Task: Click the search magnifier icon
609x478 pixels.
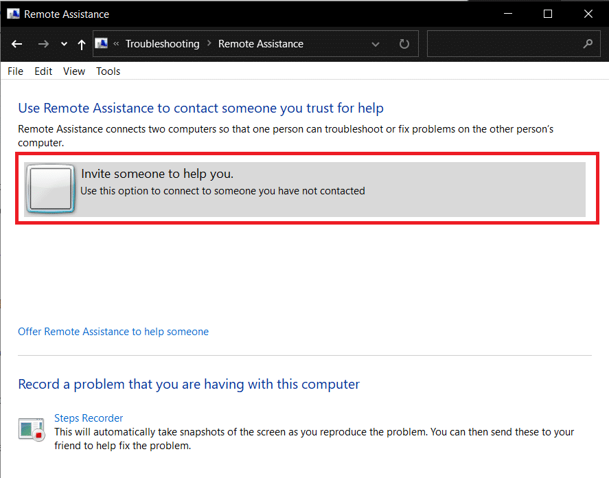Action: [x=587, y=44]
